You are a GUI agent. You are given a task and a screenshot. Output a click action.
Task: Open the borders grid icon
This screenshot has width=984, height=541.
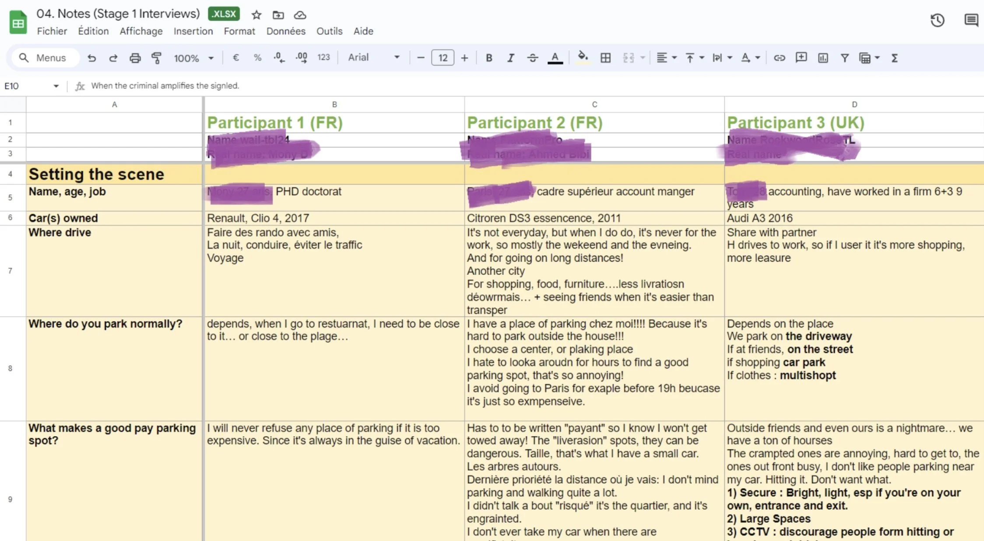point(605,58)
